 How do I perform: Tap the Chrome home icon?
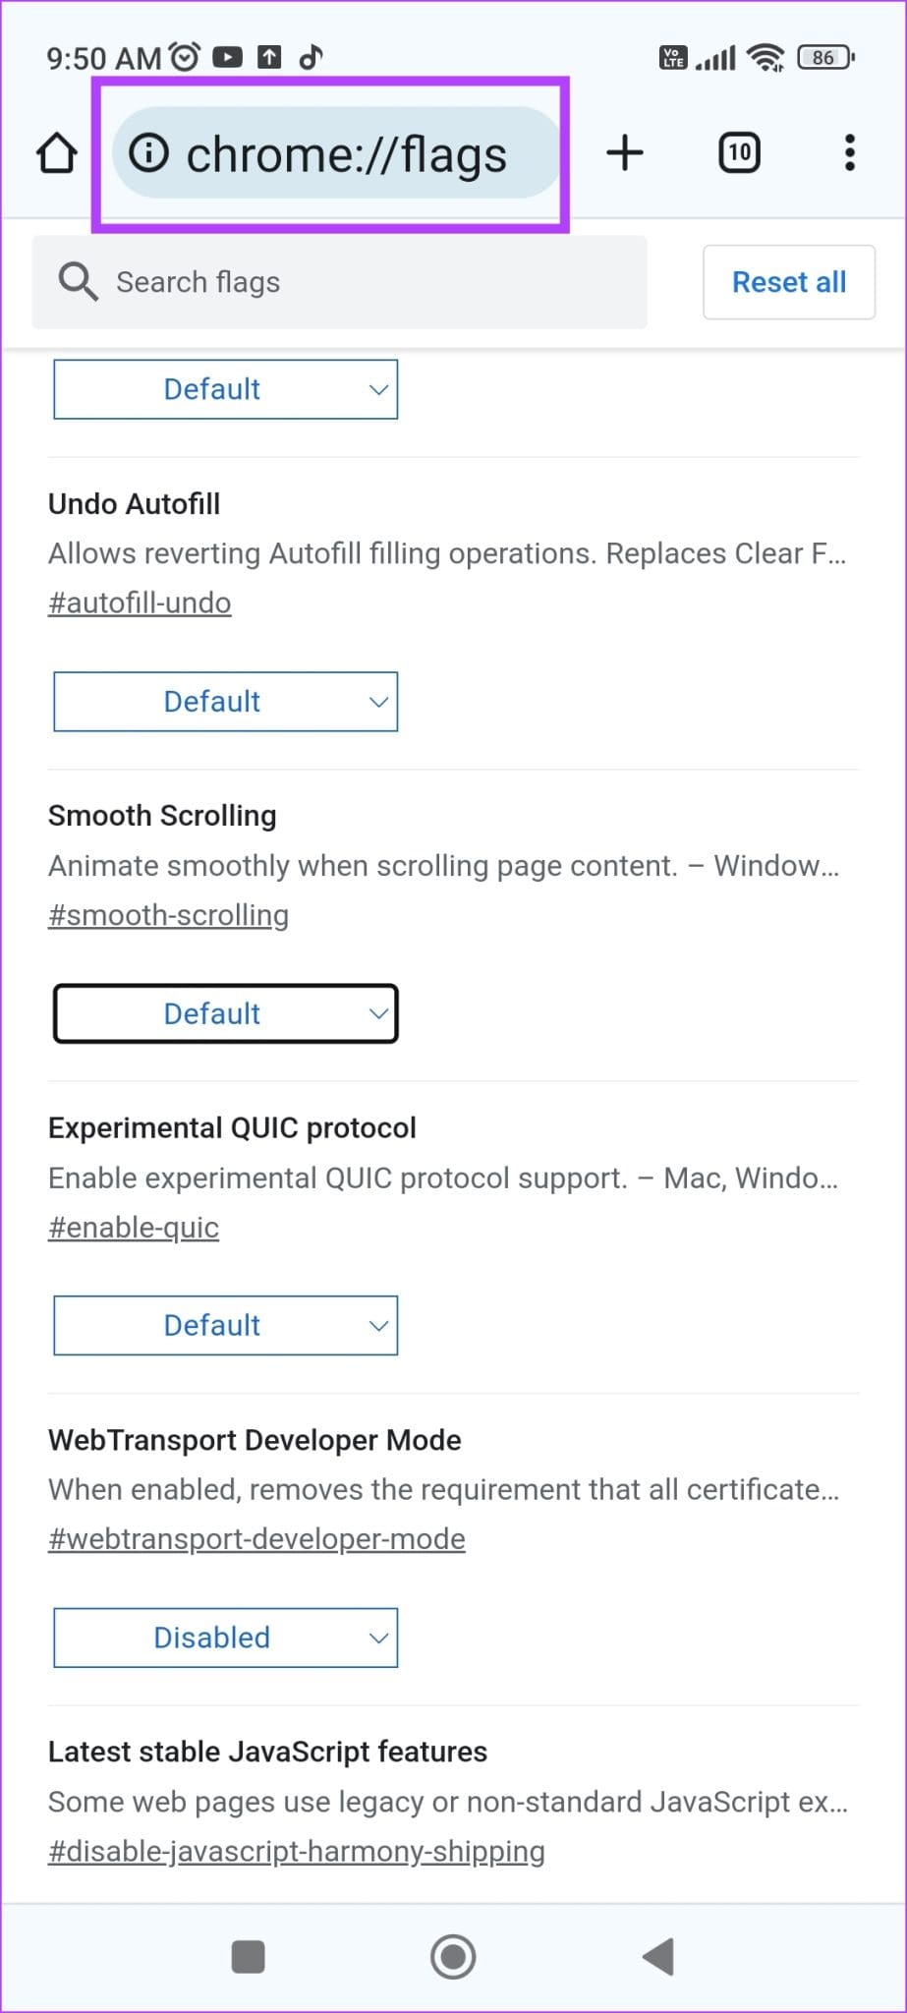(x=57, y=153)
